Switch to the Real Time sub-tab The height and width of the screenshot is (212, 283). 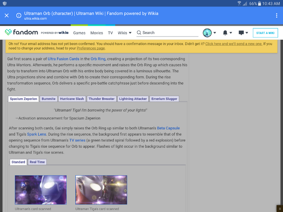[37, 162]
